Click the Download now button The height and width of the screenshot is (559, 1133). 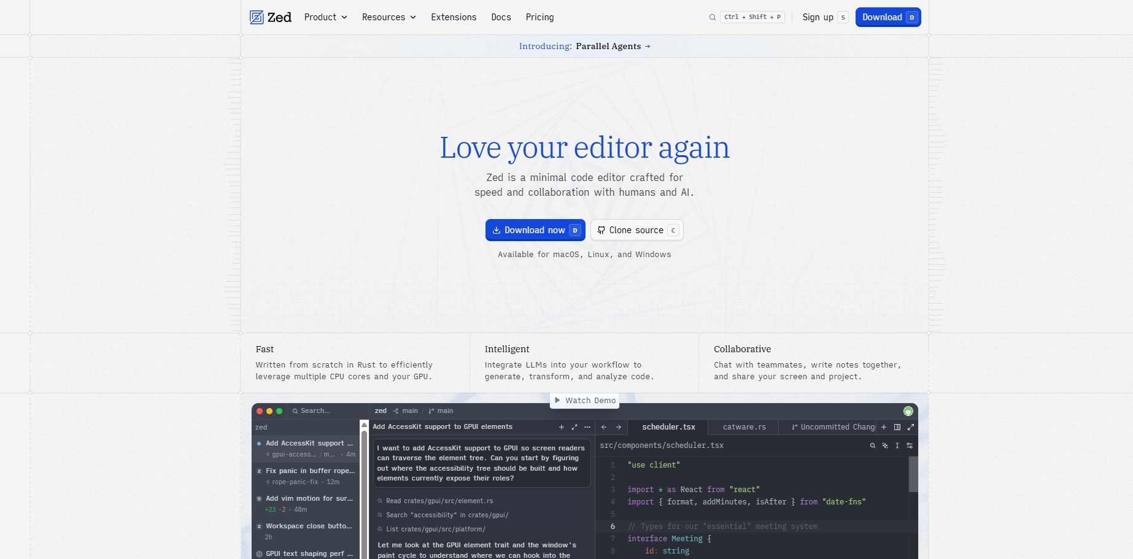[x=535, y=230]
